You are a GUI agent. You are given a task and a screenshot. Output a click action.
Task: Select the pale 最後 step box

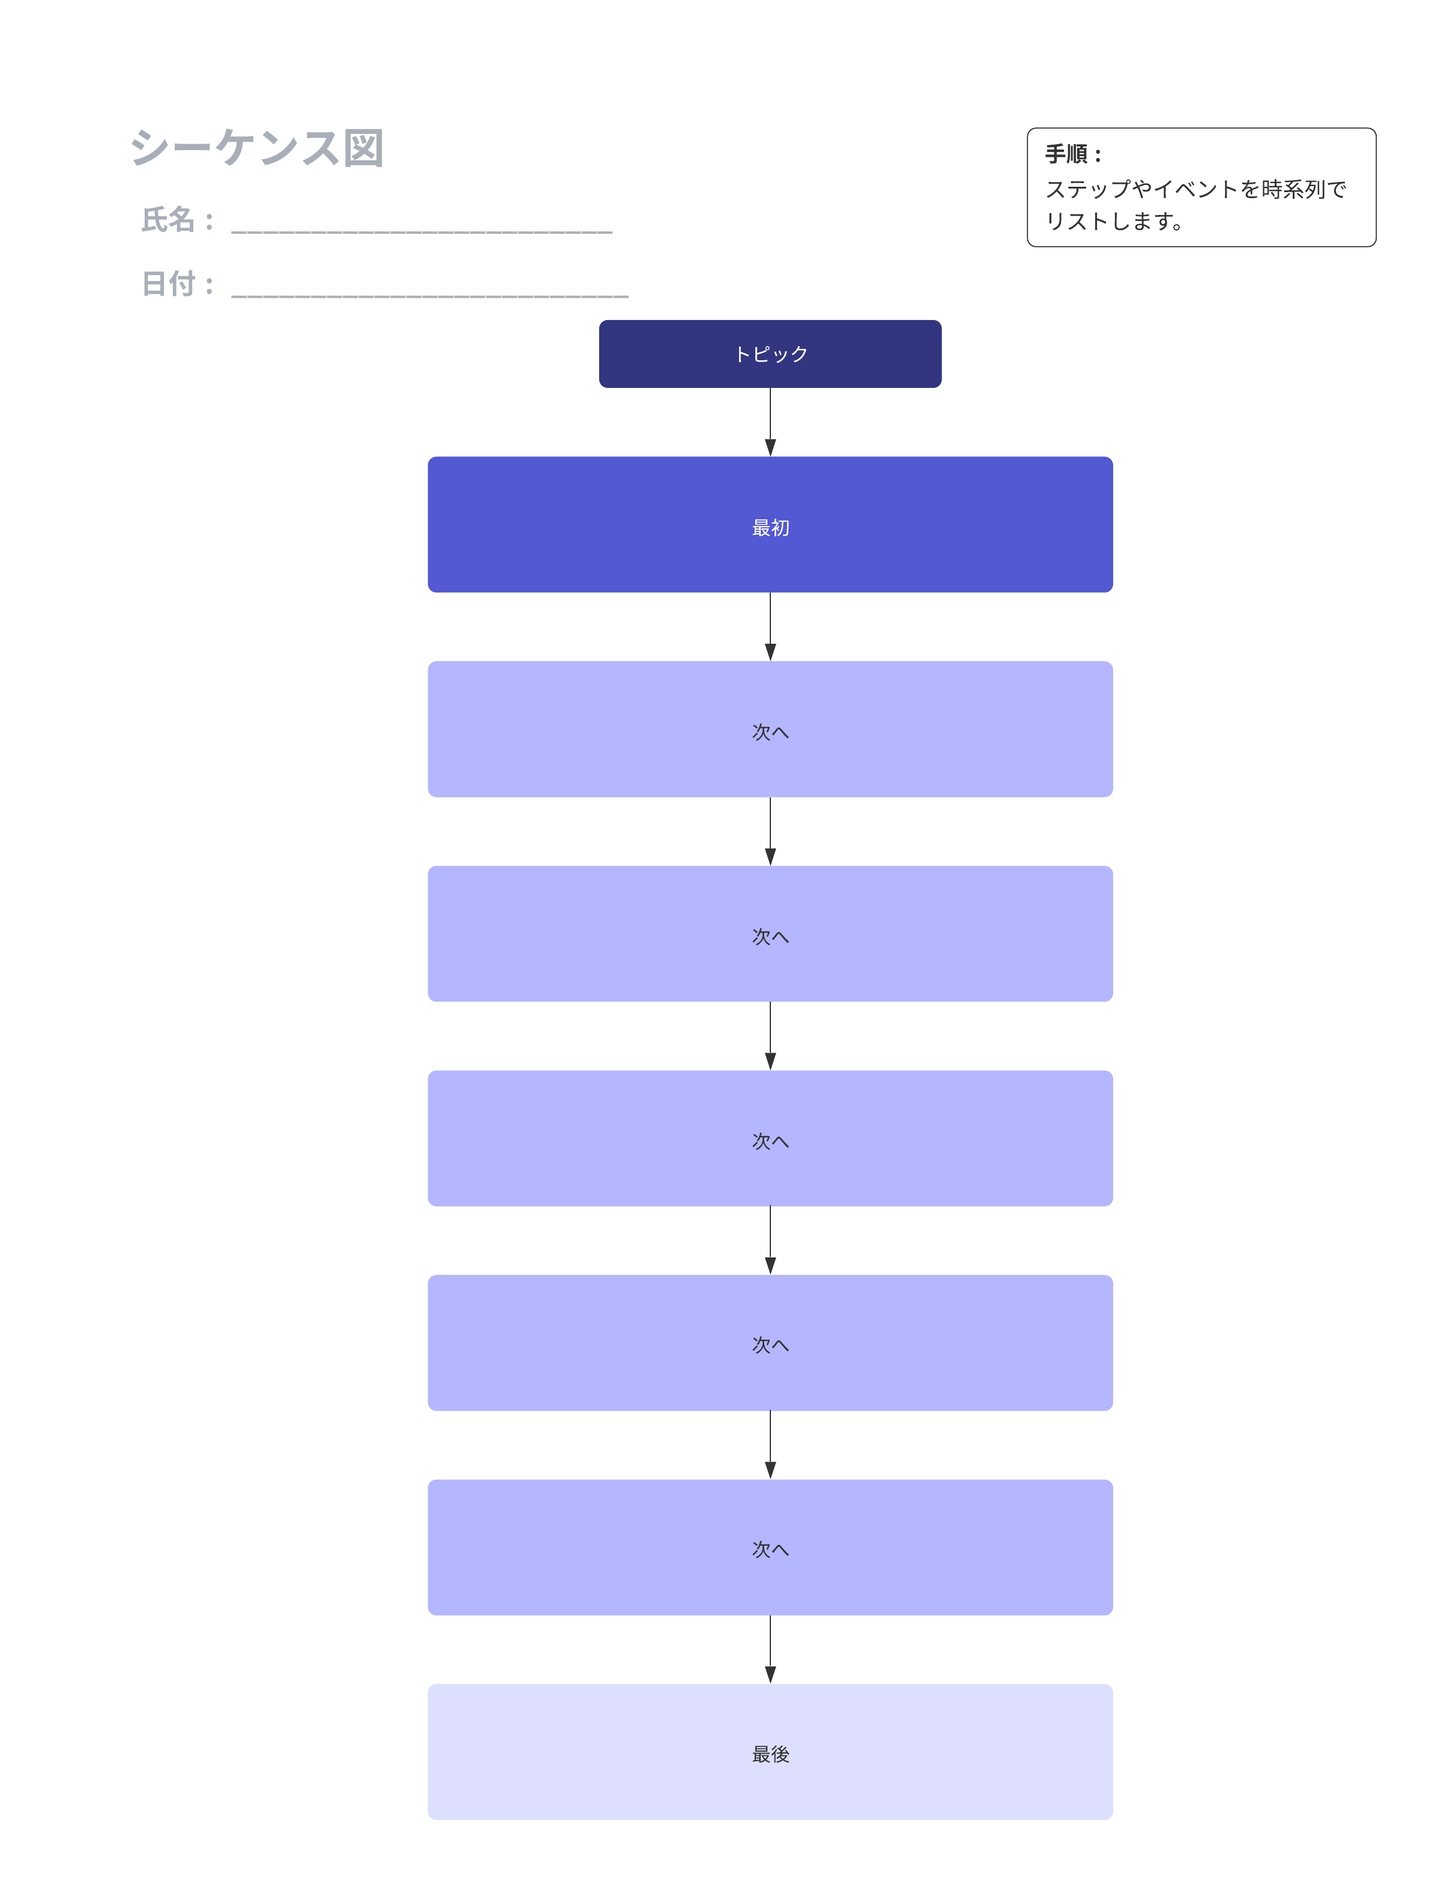[769, 1751]
